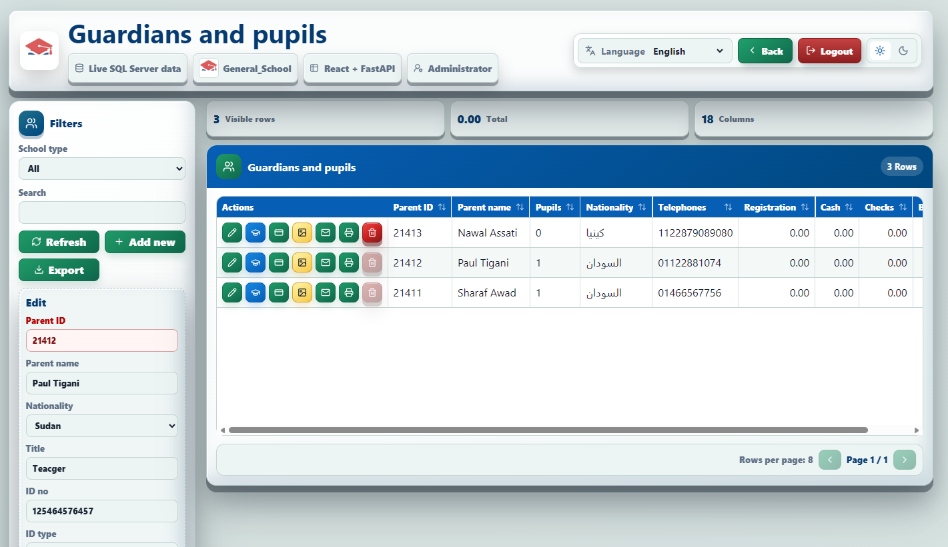Click the Live SQL Server data badge
Image resolution: width=948 pixels, height=547 pixels.
[x=128, y=69]
